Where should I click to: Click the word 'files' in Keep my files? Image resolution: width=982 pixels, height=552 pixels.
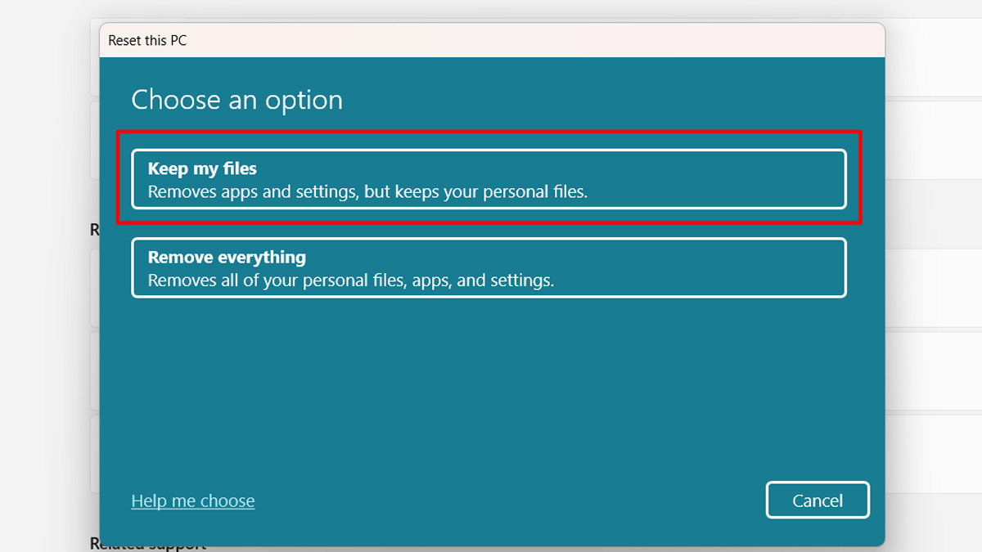(240, 168)
